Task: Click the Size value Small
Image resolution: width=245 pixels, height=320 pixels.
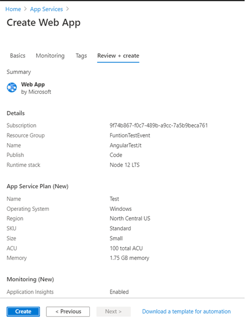Action: [x=116, y=238]
